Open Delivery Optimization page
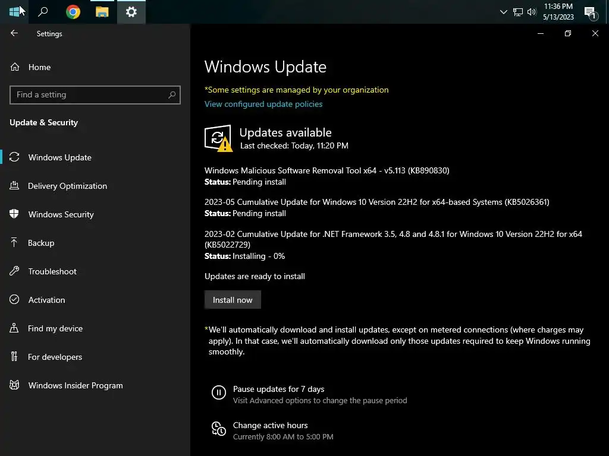Screen dimensions: 609x456 (x=67, y=186)
